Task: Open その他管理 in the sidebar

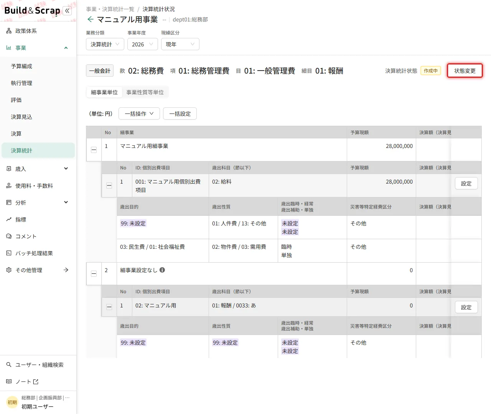Action: point(38,270)
